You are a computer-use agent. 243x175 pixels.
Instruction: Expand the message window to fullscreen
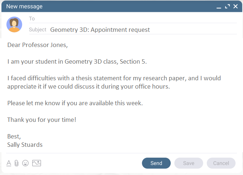[227, 7]
